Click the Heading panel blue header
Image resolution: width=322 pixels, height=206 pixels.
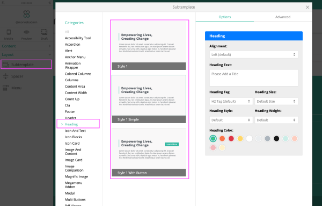coord(254,36)
